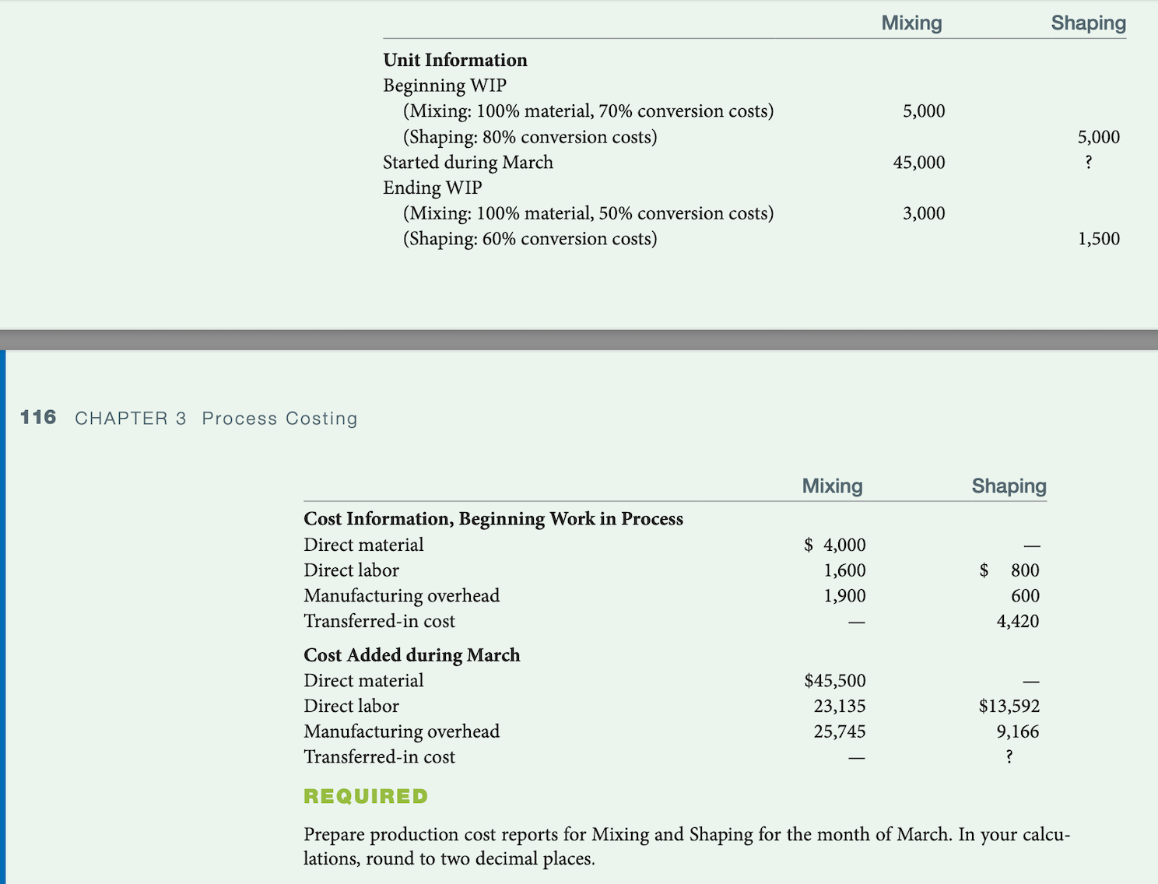Select the Manufacturing overhead row label

point(402,596)
